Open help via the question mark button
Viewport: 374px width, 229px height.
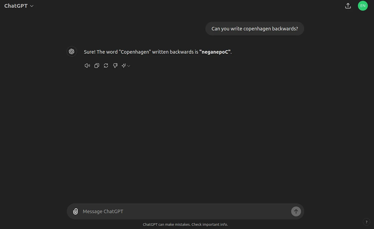(366, 222)
